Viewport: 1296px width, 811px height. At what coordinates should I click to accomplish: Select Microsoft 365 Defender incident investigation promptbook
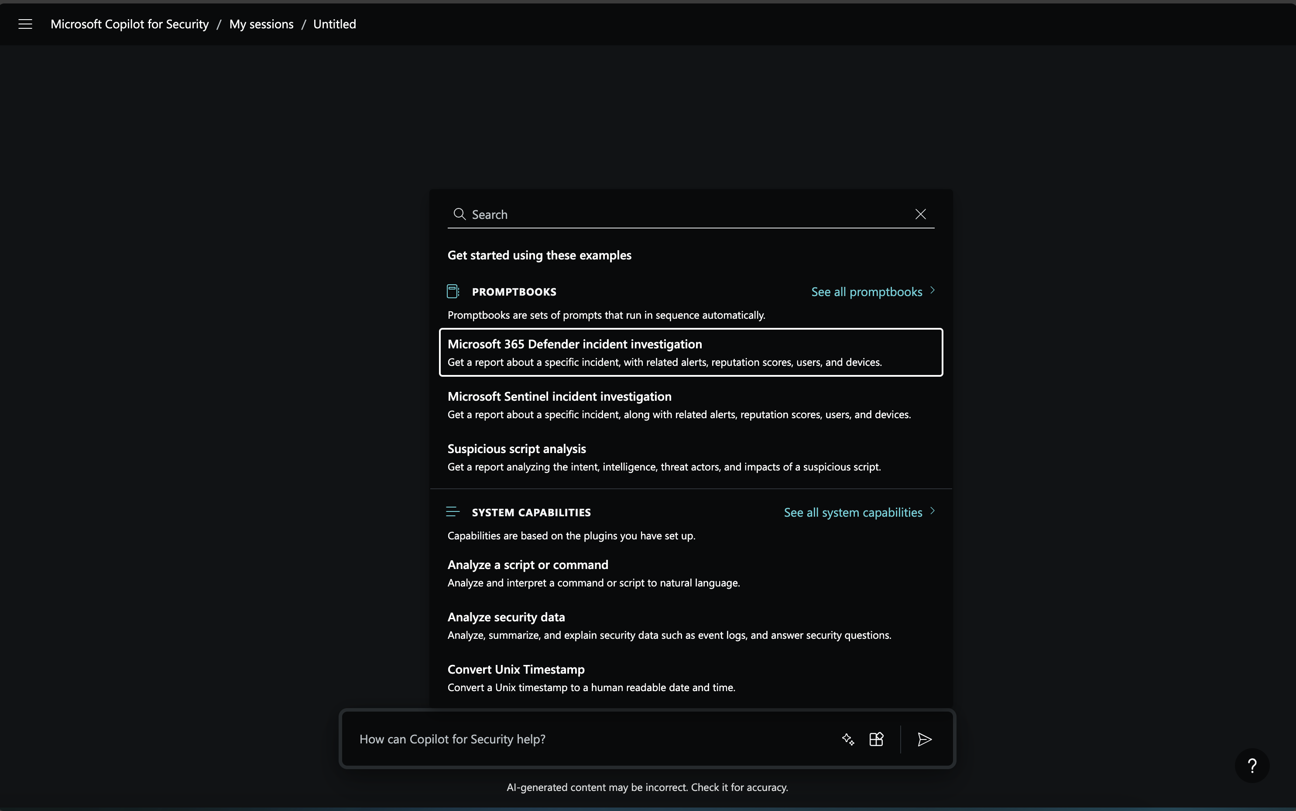tap(691, 352)
